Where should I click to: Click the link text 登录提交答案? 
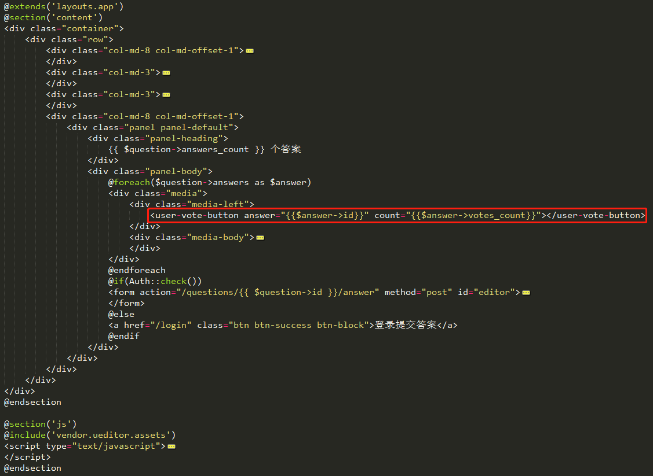click(x=406, y=324)
